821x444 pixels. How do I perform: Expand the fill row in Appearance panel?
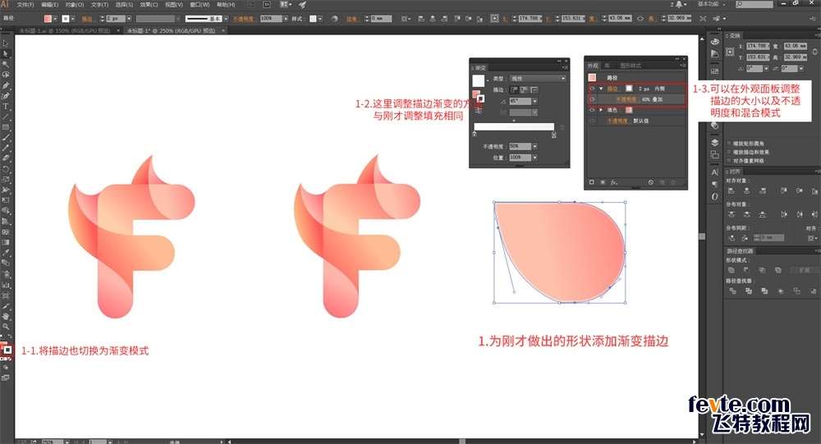click(601, 110)
